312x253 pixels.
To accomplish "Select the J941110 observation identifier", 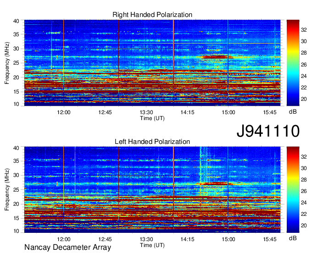I will (x=268, y=131).
